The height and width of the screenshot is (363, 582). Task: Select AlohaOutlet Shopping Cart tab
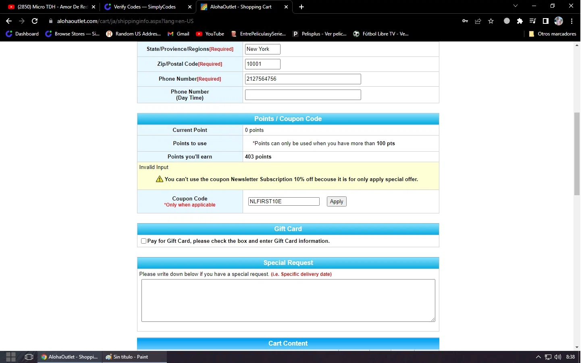[244, 7]
